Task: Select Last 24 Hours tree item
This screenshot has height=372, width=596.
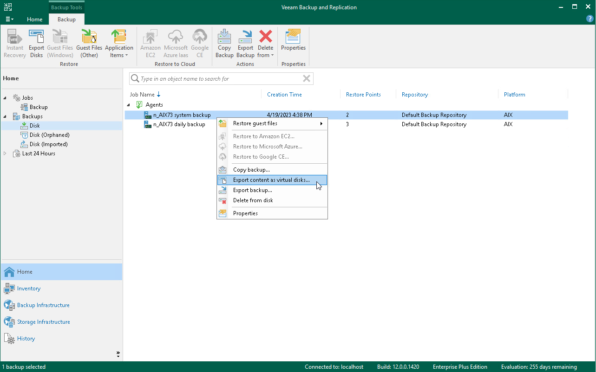Action: (x=39, y=154)
